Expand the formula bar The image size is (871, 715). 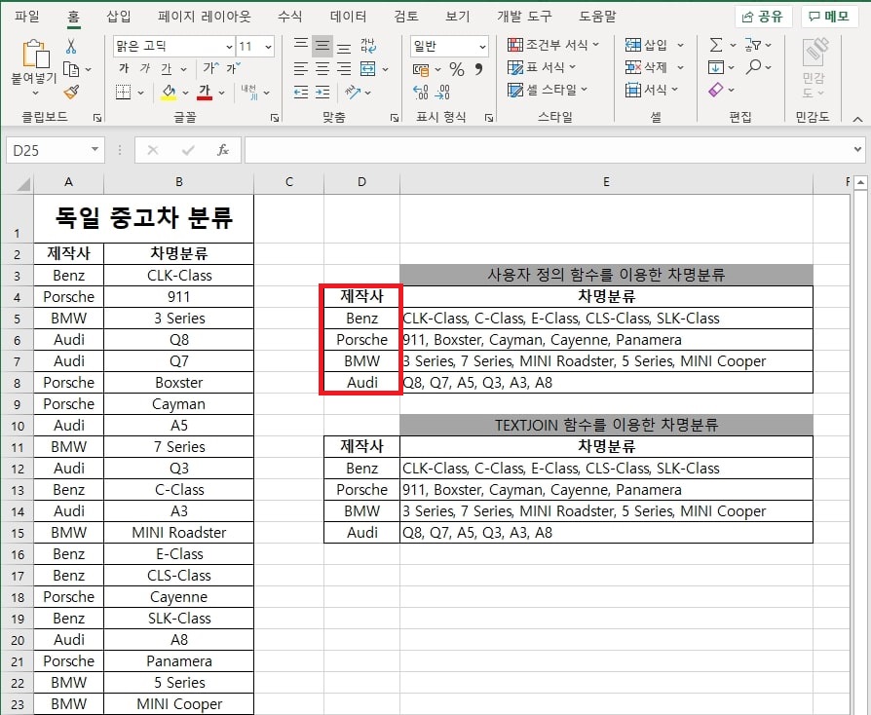tap(857, 149)
